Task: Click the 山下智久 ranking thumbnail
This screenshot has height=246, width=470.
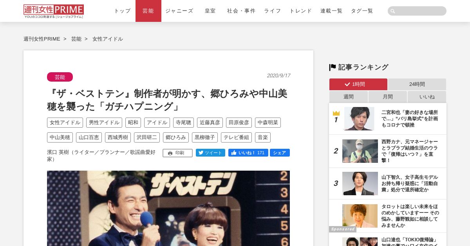Action: pyautogui.click(x=360, y=184)
